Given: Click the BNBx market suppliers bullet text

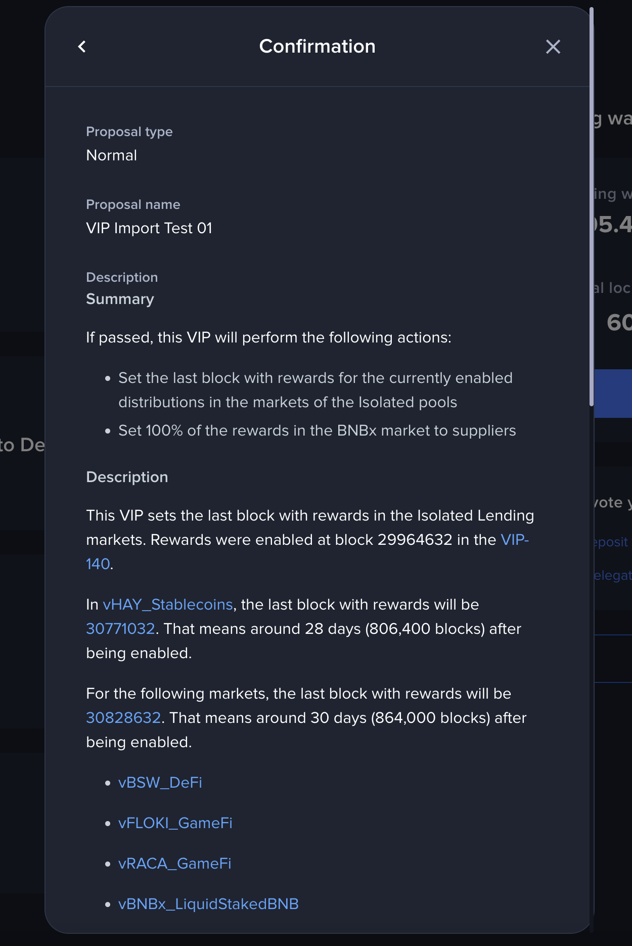Looking at the screenshot, I should click(317, 431).
